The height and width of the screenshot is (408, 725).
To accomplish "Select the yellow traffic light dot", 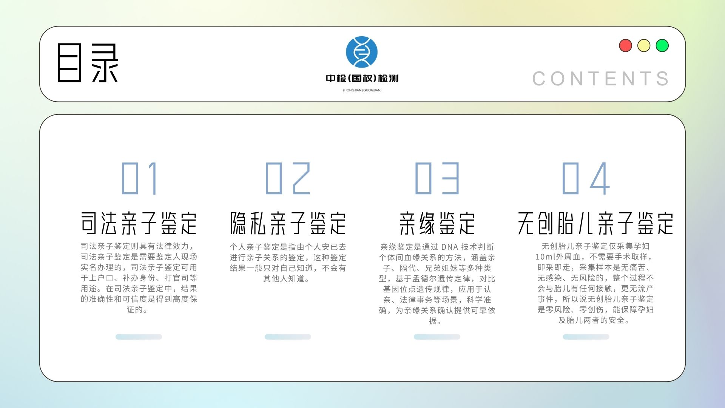I will click(643, 46).
